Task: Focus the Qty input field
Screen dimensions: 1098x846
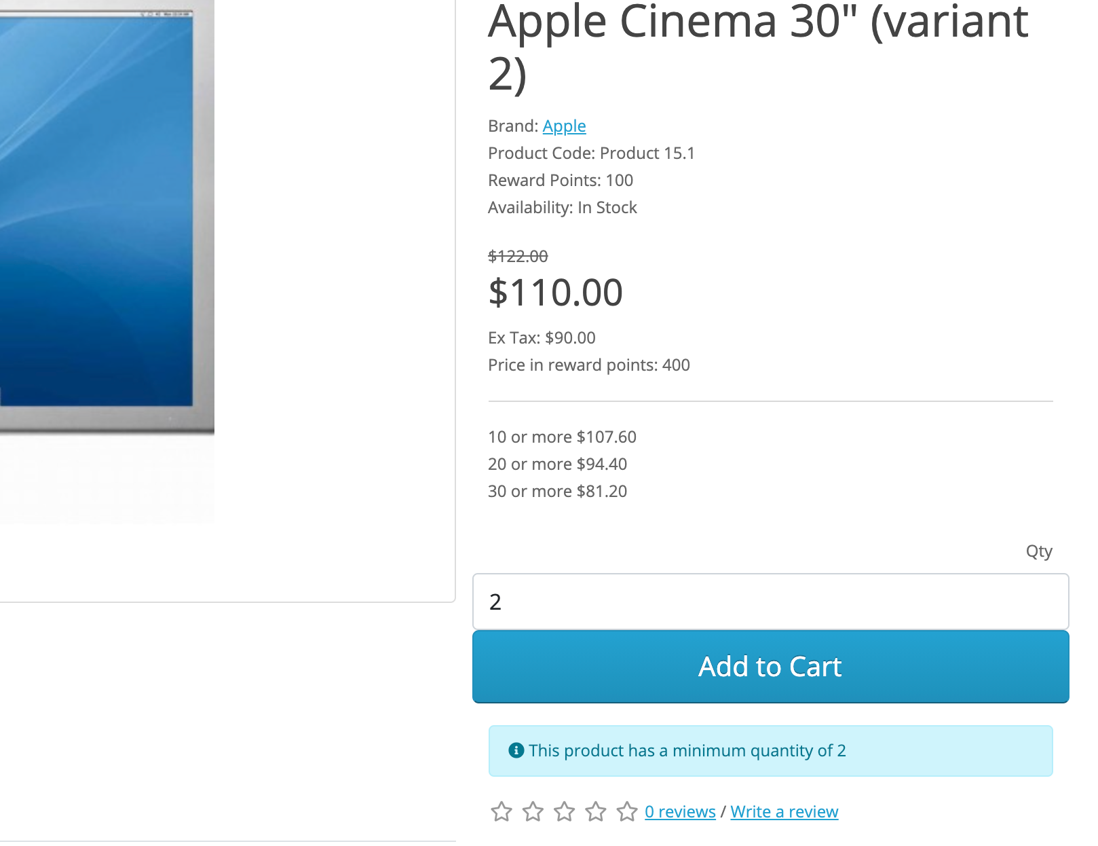Action: 770,602
